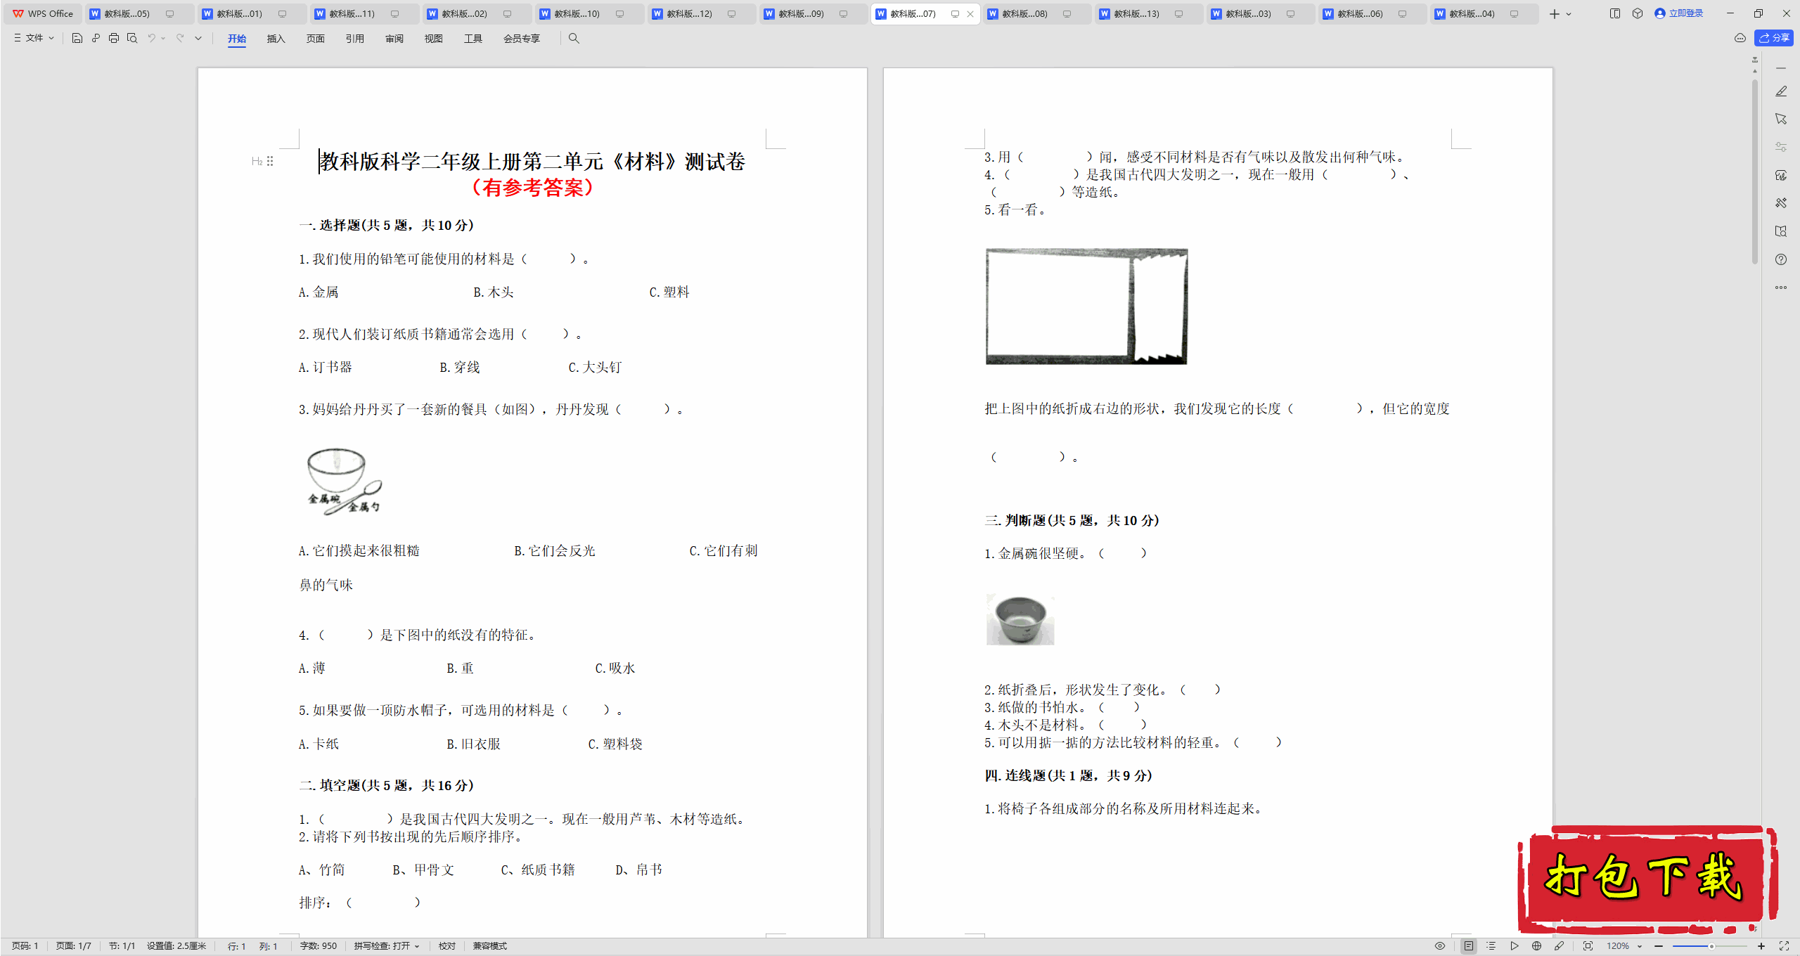
Task: Click the Redo arrow icon
Action: click(180, 39)
